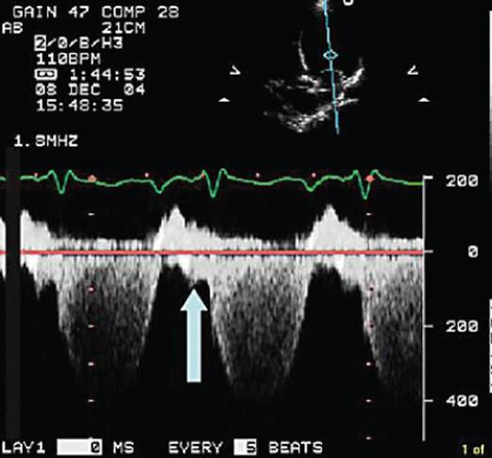Click the Doppler sample volume marker on cursor line
Image resolution: width=492 pixels, height=458 pixels.
click(x=331, y=56)
